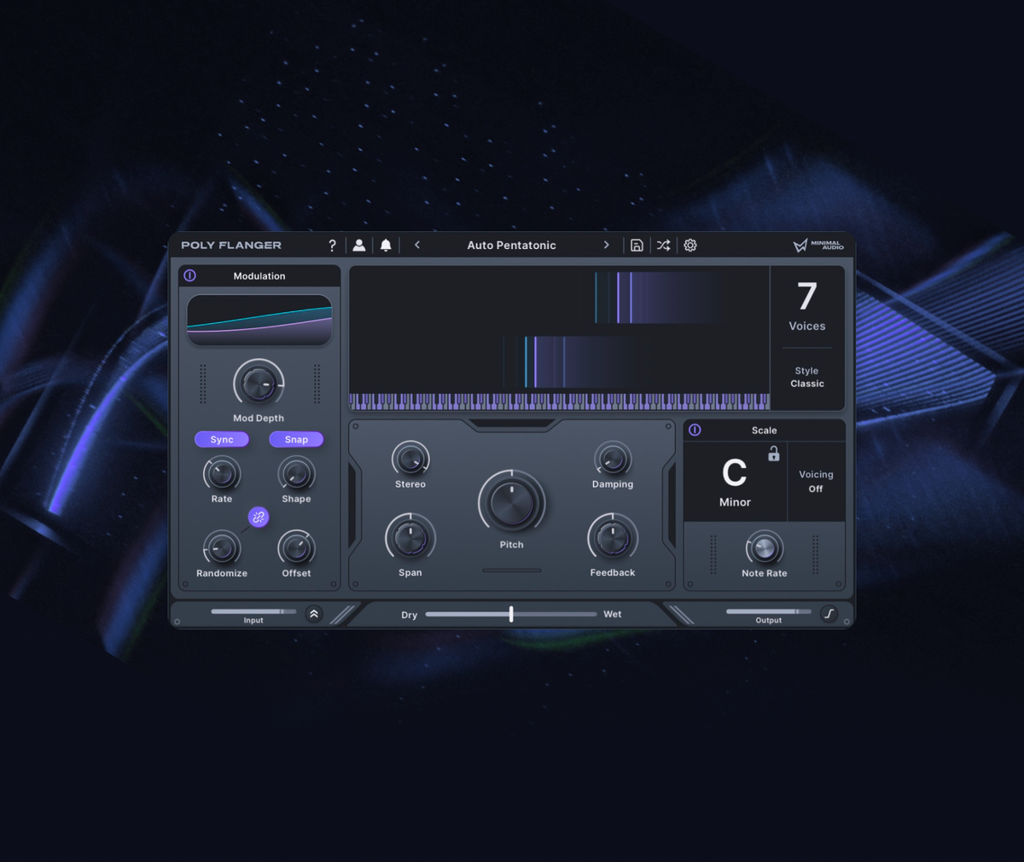This screenshot has width=1024, height=862.
Task: Toggle the scale key lock icon
Action: (773, 454)
